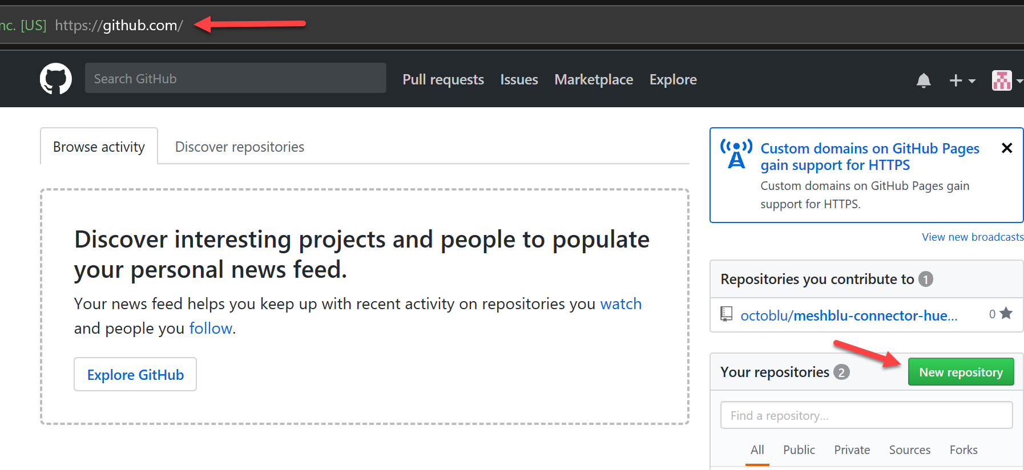Follow the follow link in news feed text
The image size is (1024, 470).
click(211, 328)
